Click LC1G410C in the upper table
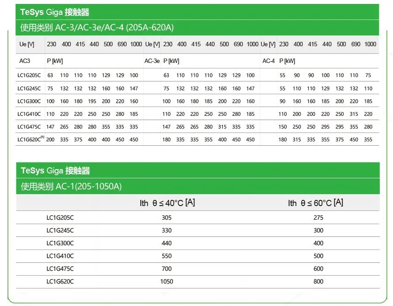393x306 pixels. (29, 114)
